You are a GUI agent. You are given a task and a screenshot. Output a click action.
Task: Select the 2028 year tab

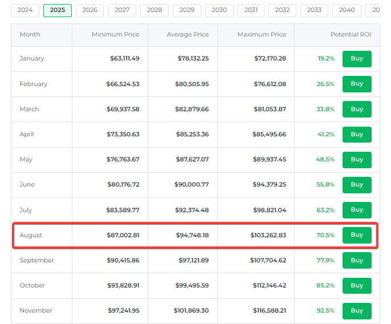pos(154,10)
